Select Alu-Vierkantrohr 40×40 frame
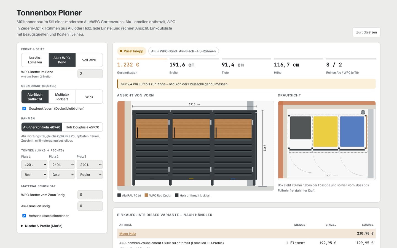397x248 pixels. (42, 127)
